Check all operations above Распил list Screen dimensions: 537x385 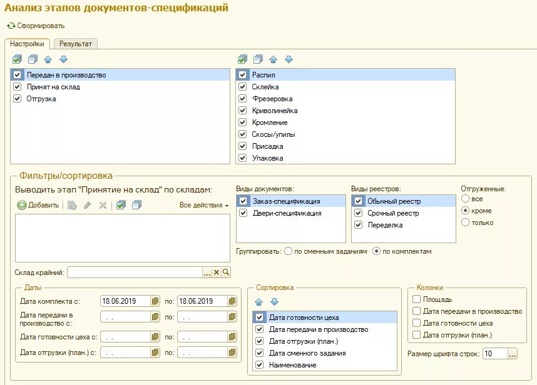click(242, 59)
